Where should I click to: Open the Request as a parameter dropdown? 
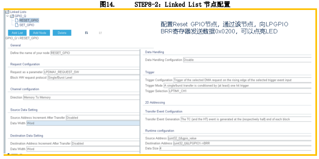(92, 72)
